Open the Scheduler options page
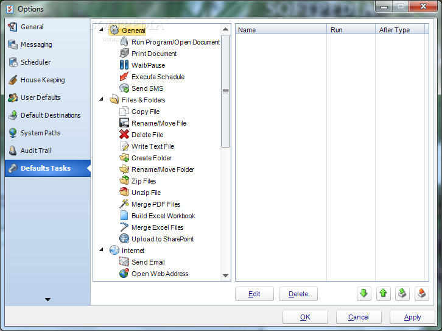 click(47, 62)
